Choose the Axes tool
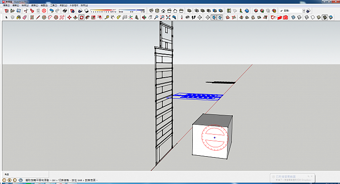Screen dimensions: 340x184 click(x=130, y=17)
